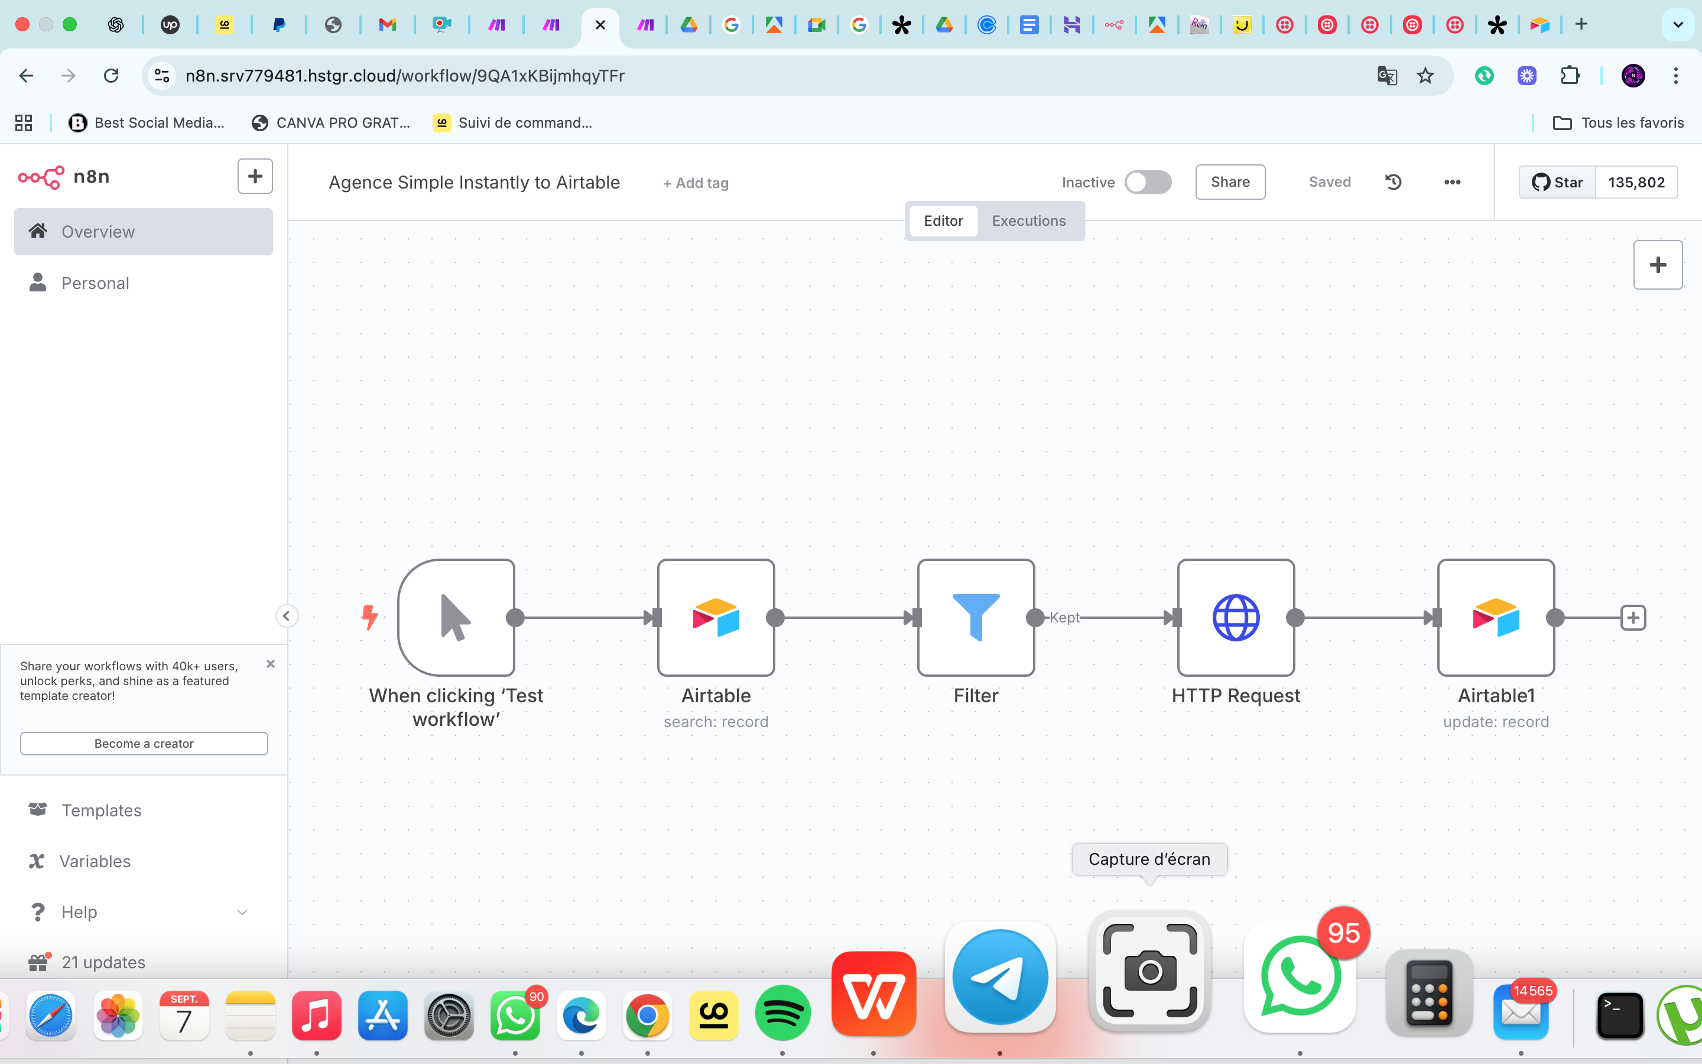
Task: Click plus icon after Airtable1 node
Action: tap(1632, 618)
